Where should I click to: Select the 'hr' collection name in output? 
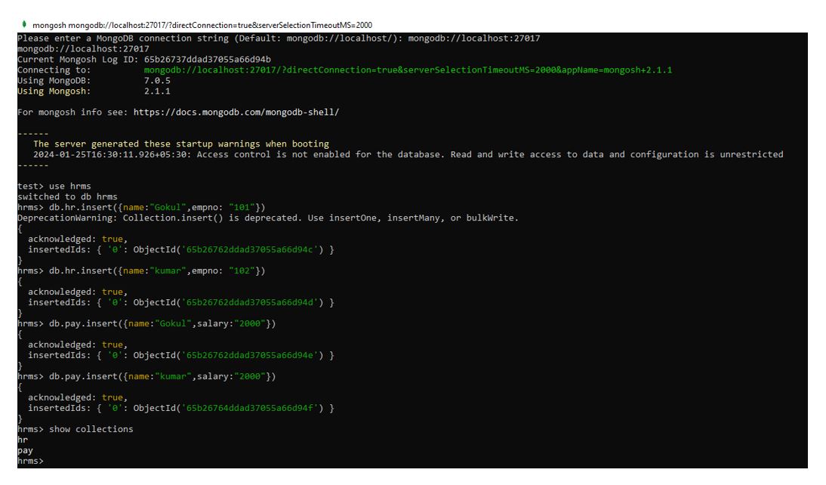tap(23, 440)
